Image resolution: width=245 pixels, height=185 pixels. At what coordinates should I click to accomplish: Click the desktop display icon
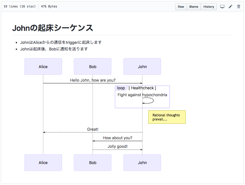(222, 7)
